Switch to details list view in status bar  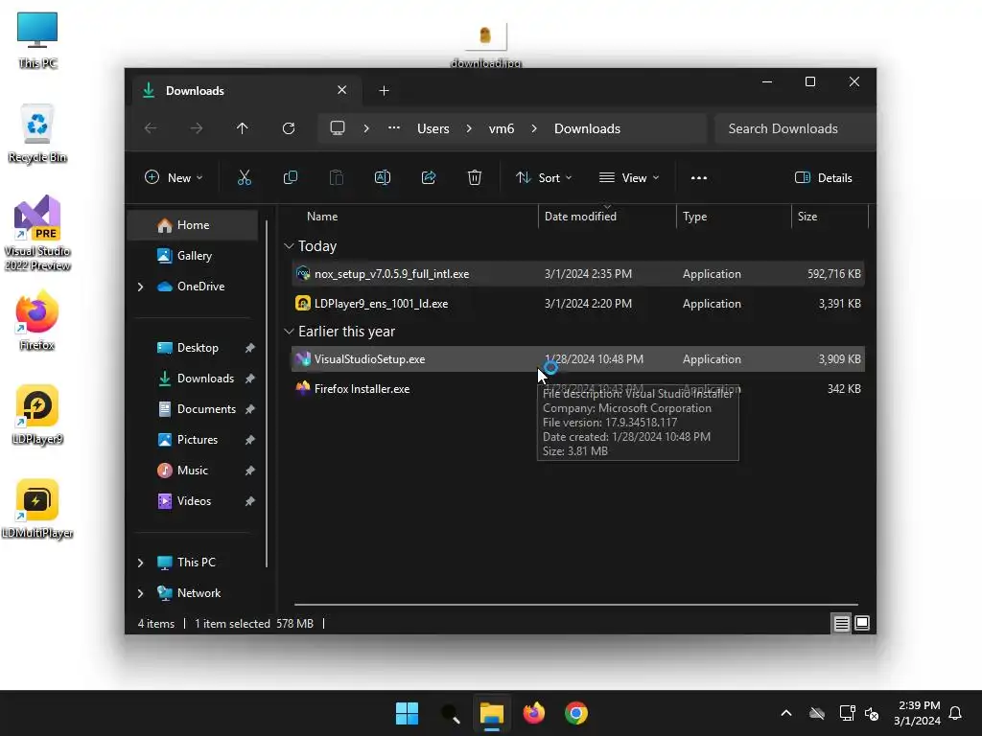click(841, 623)
